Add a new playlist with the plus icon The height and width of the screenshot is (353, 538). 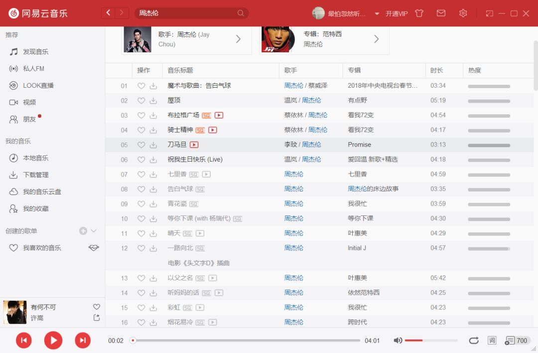pyautogui.click(x=83, y=231)
